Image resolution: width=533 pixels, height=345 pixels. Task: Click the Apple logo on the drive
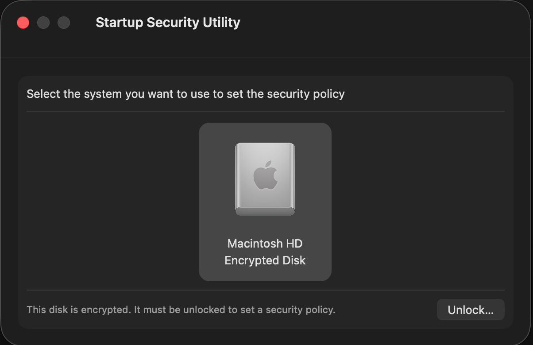265,175
